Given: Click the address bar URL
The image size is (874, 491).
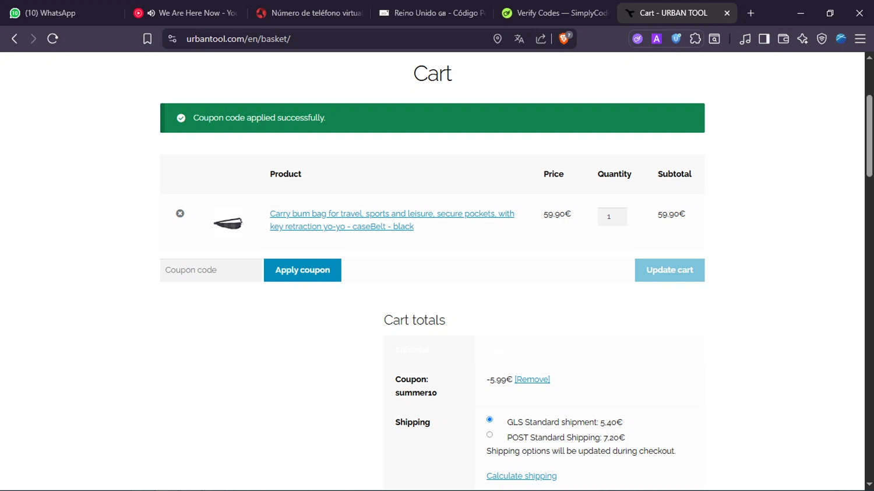Looking at the screenshot, I should pos(238,39).
